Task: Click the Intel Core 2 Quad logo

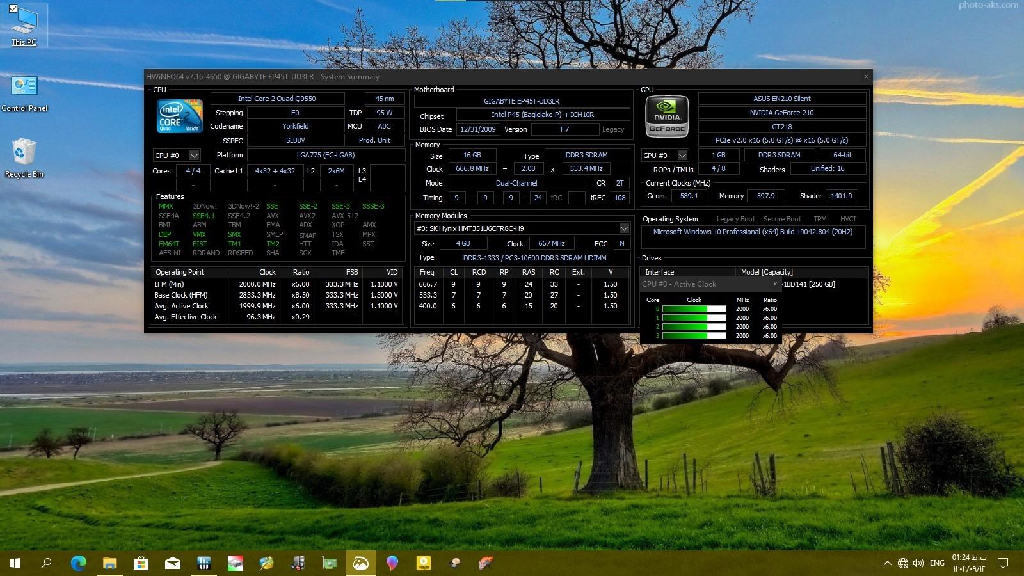Action: 180,116
